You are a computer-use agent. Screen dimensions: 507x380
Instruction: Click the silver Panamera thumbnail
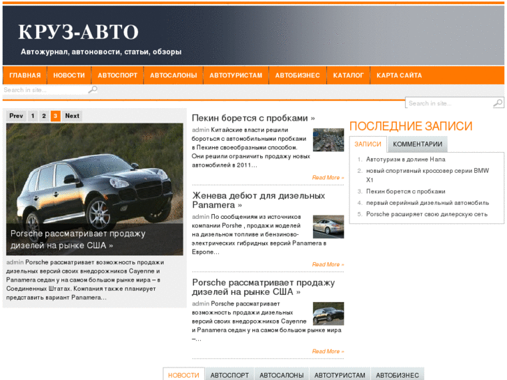tap(328, 227)
